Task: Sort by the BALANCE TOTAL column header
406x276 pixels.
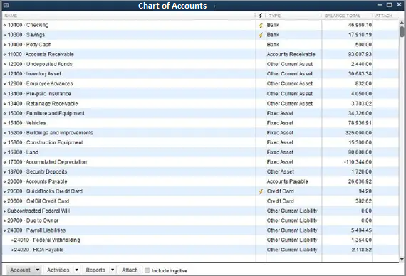Action: 343,16
